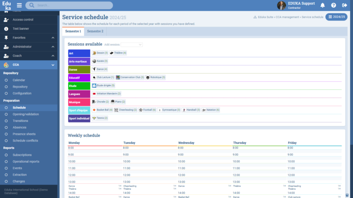Open Subscriptions report

[x=22, y=155]
